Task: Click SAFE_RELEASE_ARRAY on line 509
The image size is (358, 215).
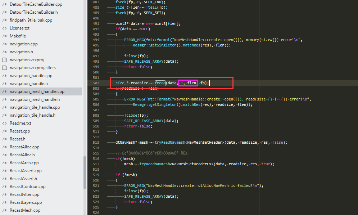Action: 144,121
